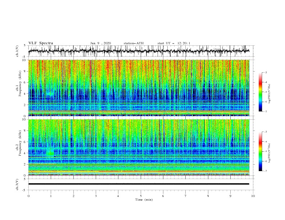The height and width of the screenshot is (220, 285).
Task: Click the "-5" tick on the ch.1(V) voltage axis
Action: click(x=24, y=57)
